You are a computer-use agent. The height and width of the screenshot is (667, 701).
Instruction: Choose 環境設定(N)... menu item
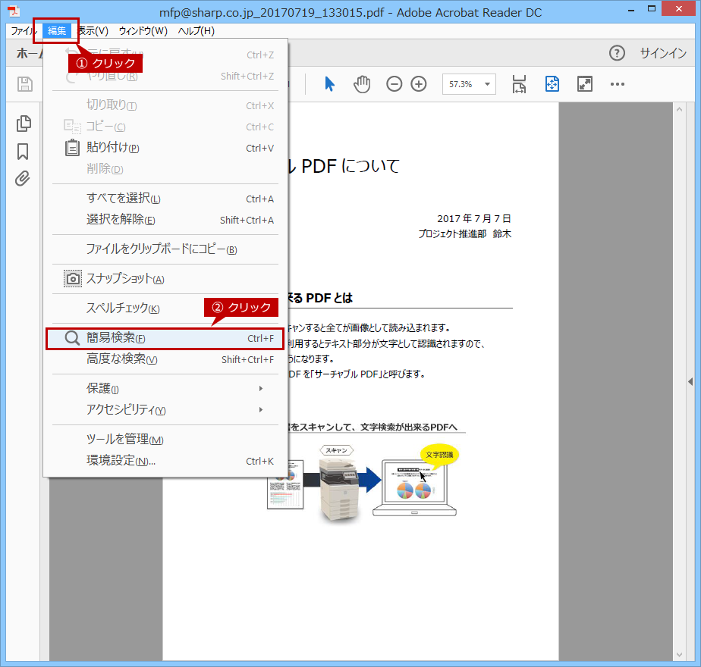tap(165, 461)
